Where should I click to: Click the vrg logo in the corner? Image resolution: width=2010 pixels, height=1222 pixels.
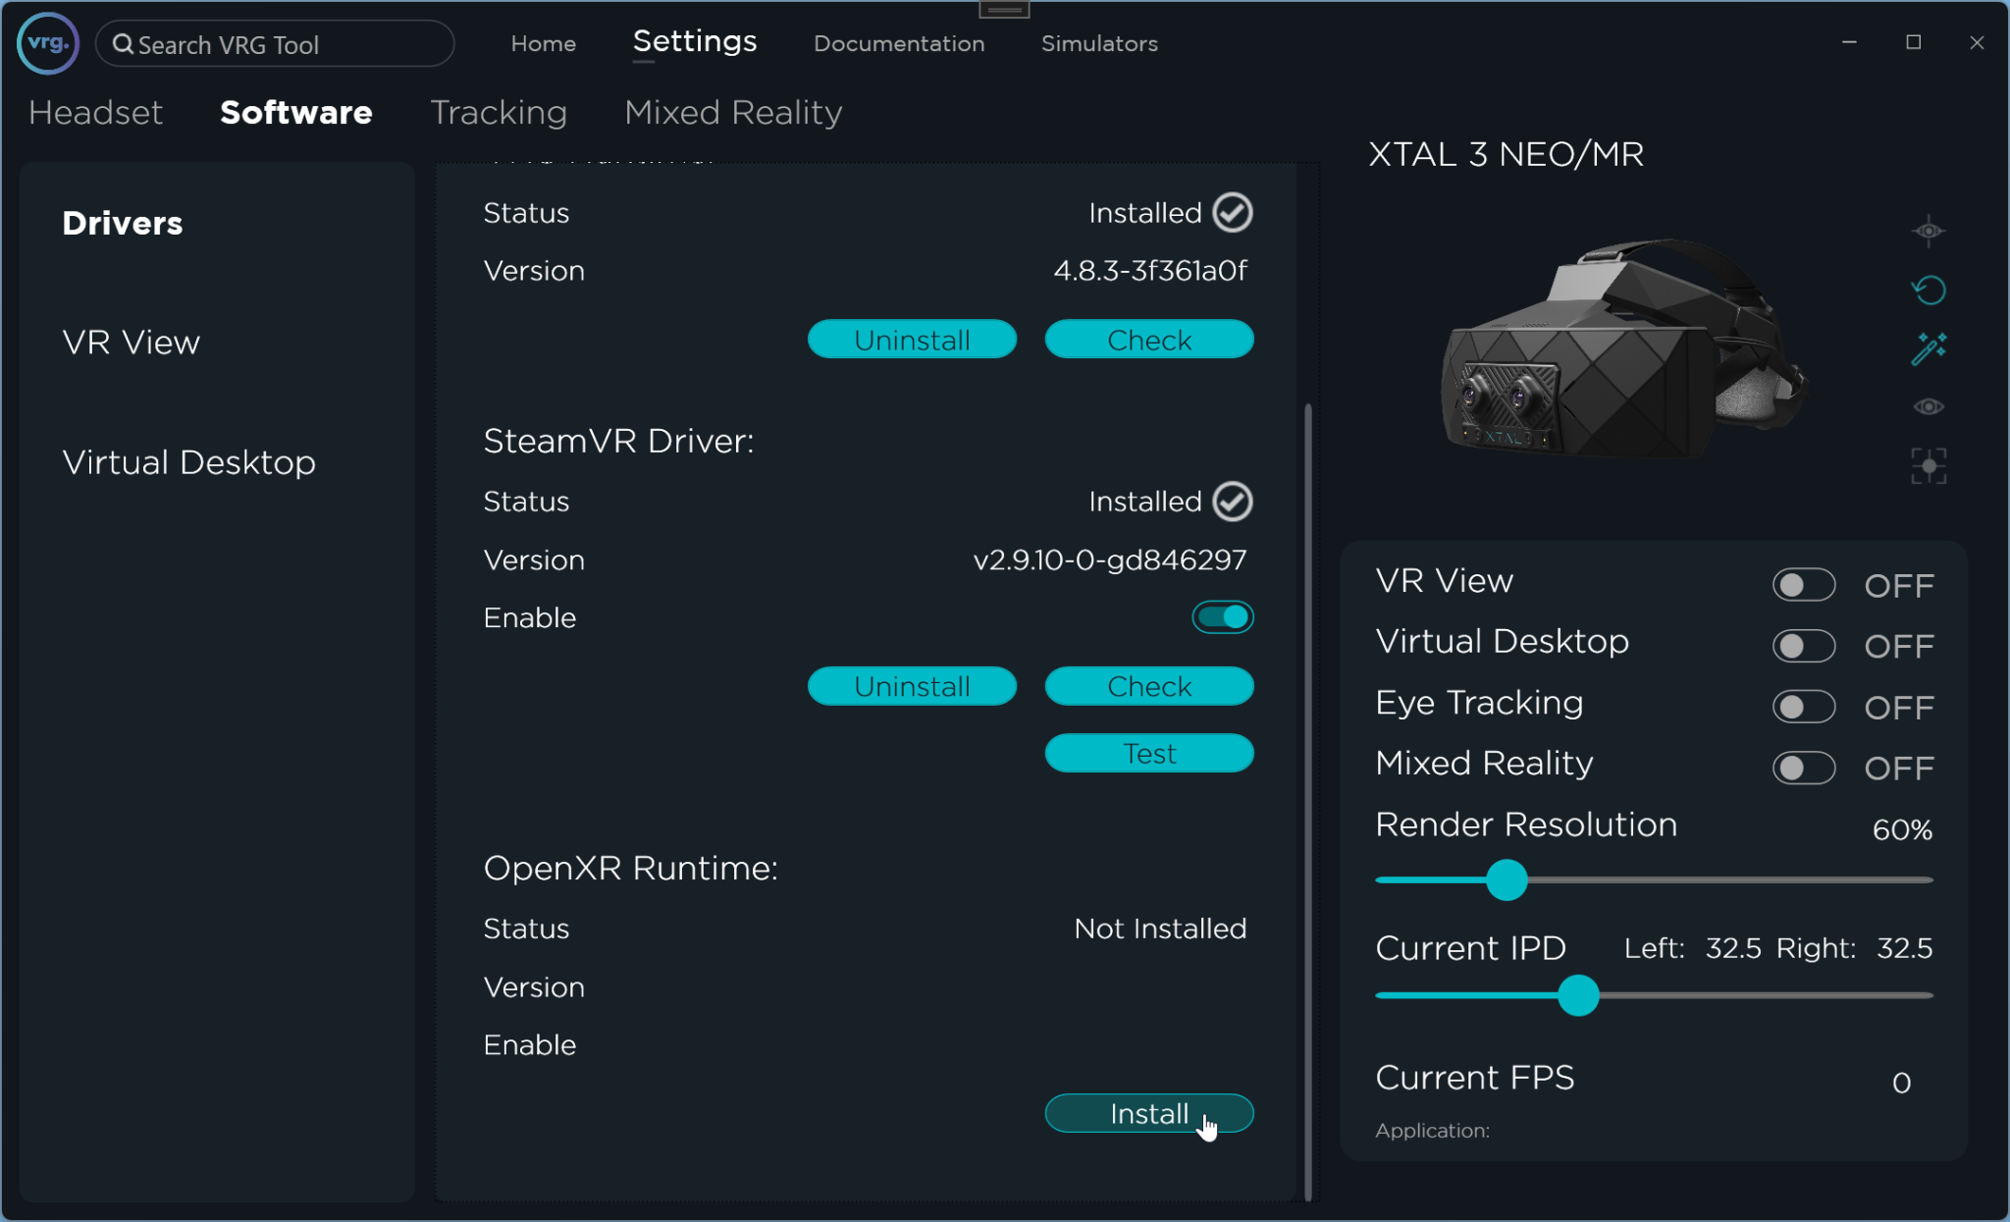coord(46,43)
